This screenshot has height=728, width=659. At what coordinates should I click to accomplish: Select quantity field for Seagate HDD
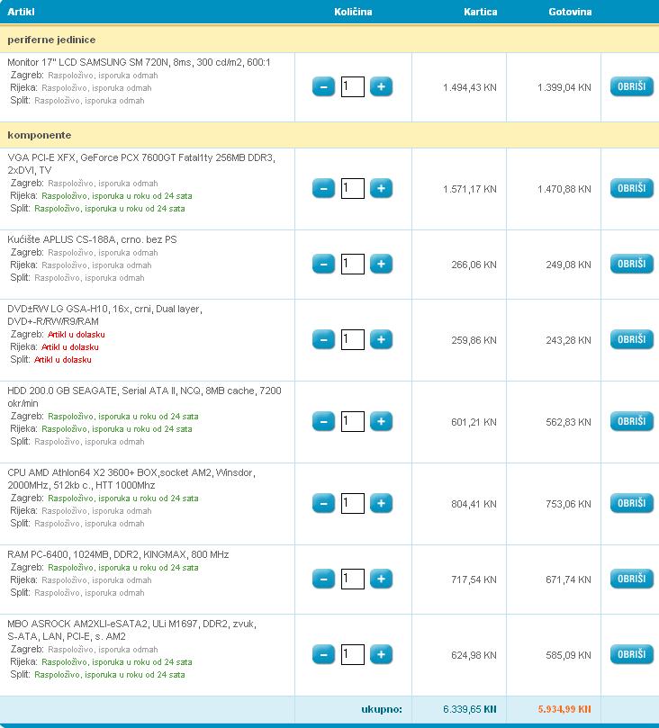353,422
